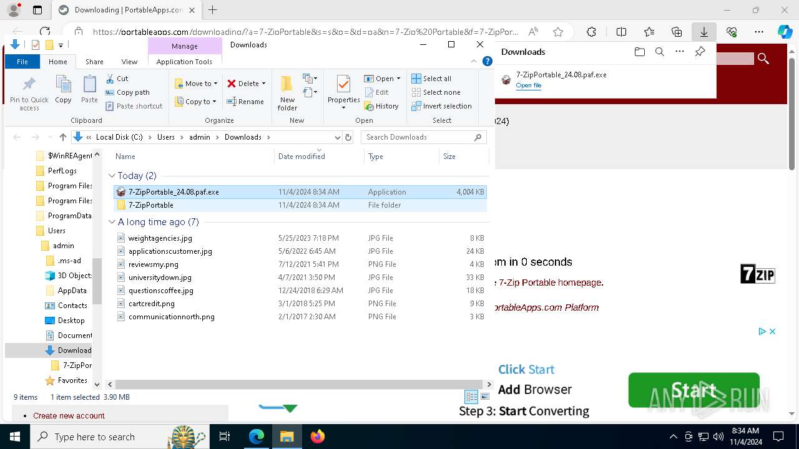
Task: Click the Explorer help icon
Action: coord(488,61)
